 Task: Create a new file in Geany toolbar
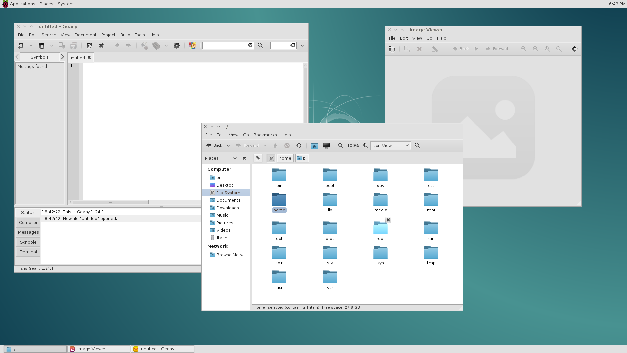pos(21,46)
